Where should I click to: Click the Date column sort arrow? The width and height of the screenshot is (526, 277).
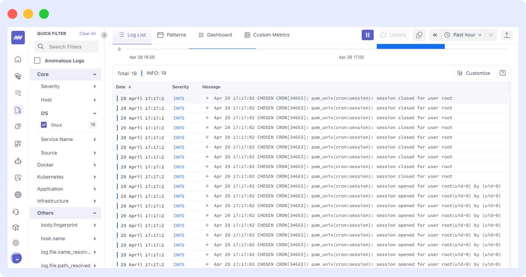[130, 87]
